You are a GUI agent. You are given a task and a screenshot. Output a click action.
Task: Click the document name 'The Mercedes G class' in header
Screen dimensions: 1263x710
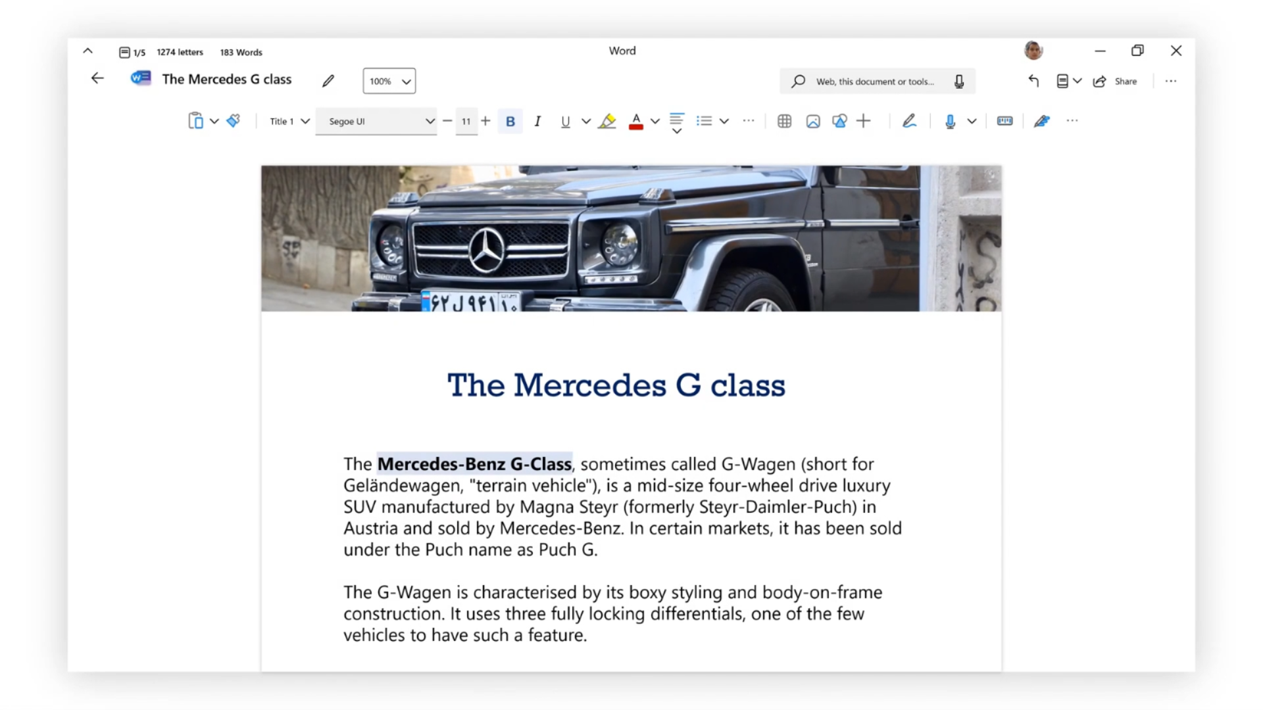point(227,79)
